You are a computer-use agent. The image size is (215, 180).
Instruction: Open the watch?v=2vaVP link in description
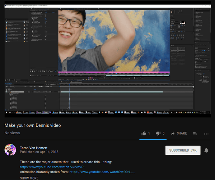(x=53, y=167)
